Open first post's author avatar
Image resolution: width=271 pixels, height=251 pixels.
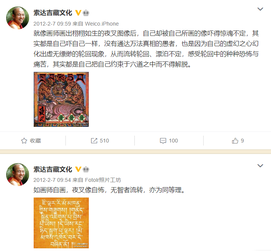tap(18, 18)
